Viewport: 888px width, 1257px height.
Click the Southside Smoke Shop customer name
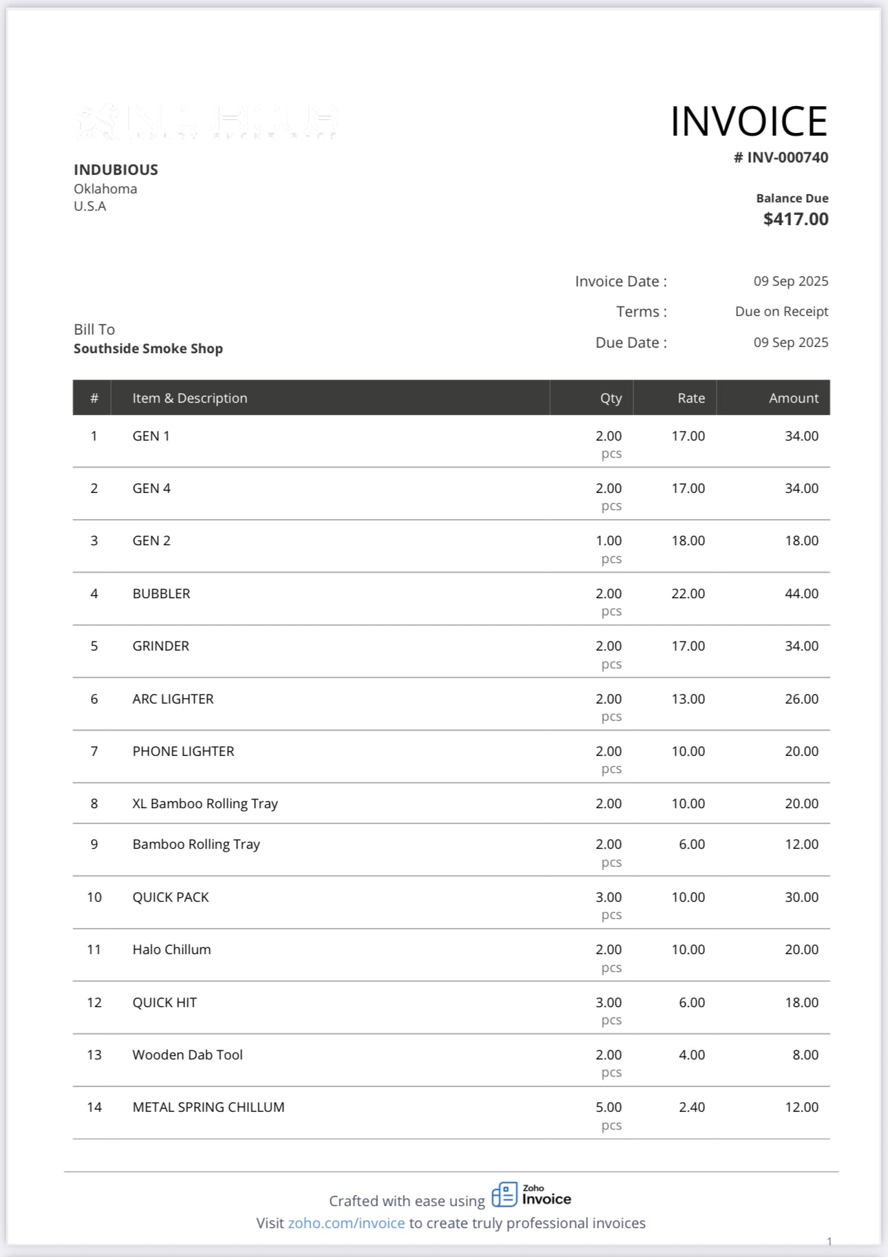click(148, 349)
